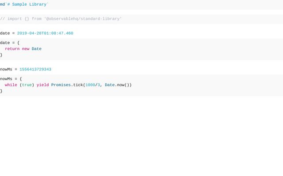The image size is (283, 176).
Task: Click the 'true' literal in while loop
Action: (27, 85)
